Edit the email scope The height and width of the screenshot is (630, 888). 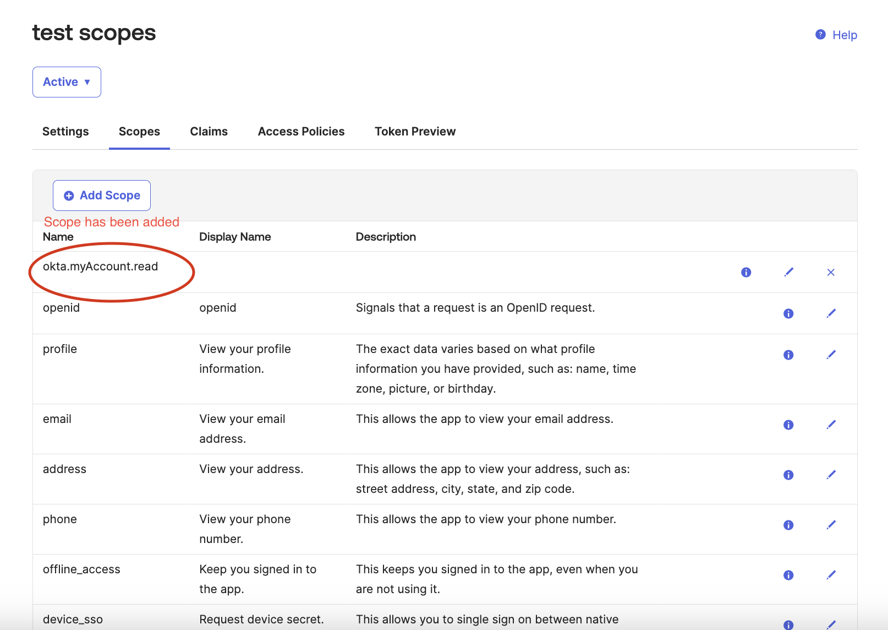(831, 425)
